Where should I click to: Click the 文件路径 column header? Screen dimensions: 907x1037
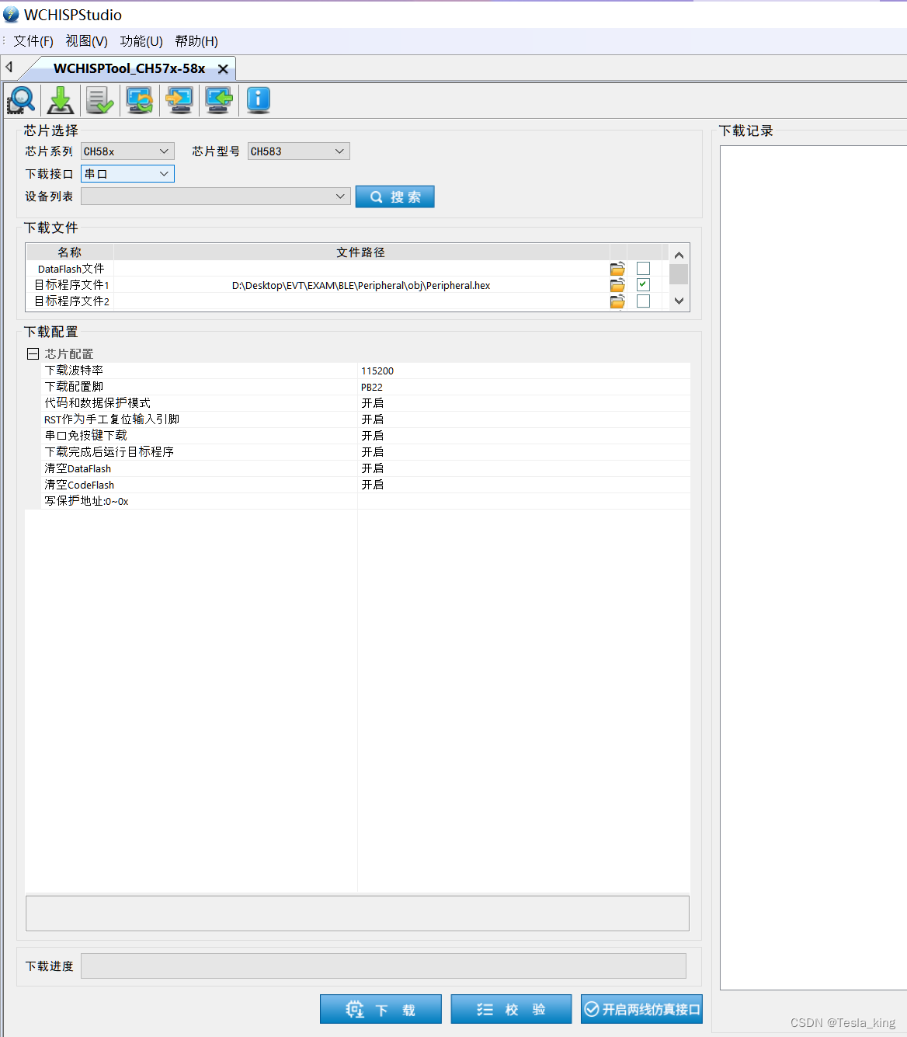pyautogui.click(x=361, y=252)
